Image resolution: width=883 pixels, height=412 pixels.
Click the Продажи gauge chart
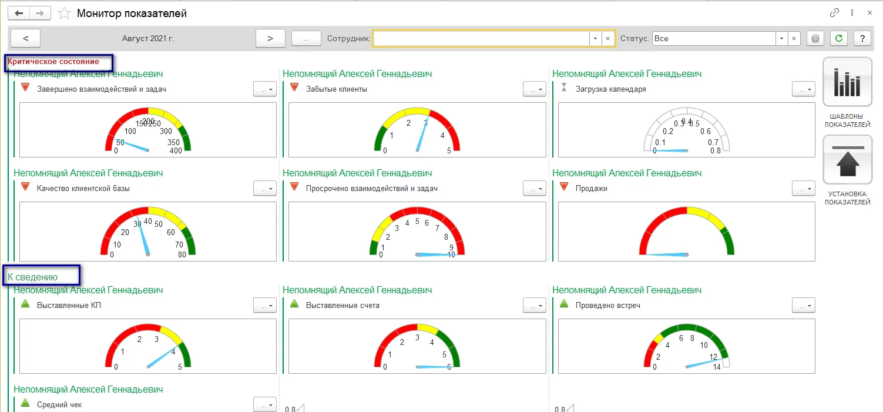687,232
